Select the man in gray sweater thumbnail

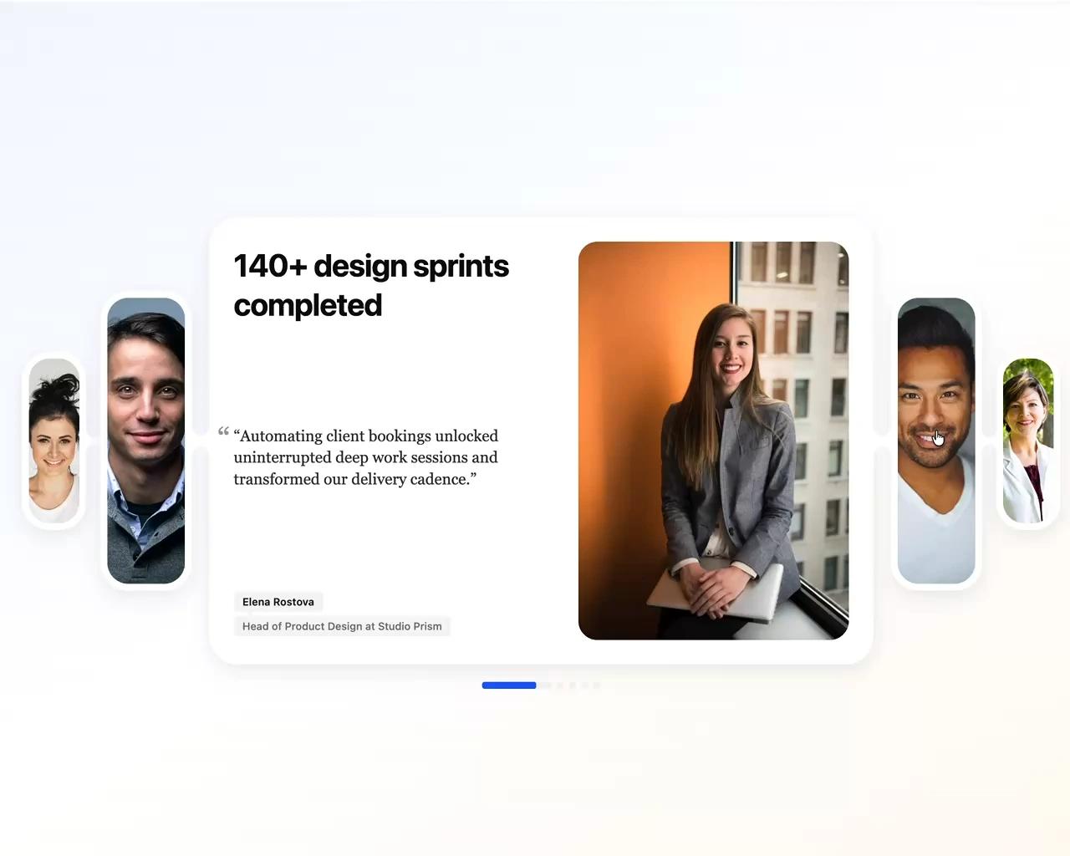146,441
